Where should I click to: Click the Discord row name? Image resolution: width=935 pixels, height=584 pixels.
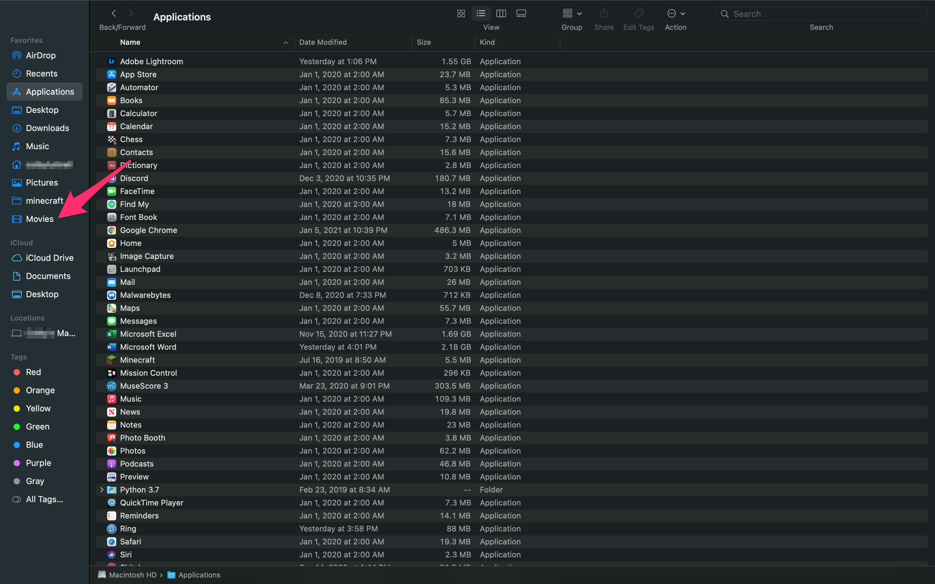134,178
